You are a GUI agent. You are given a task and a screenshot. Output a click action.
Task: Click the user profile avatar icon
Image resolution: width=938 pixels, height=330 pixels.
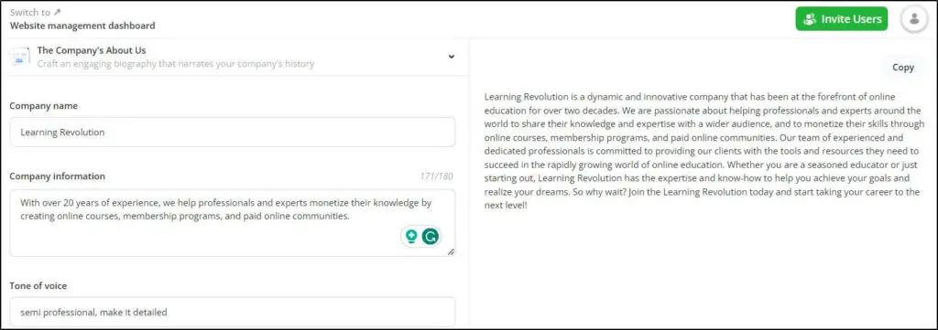pos(914,19)
